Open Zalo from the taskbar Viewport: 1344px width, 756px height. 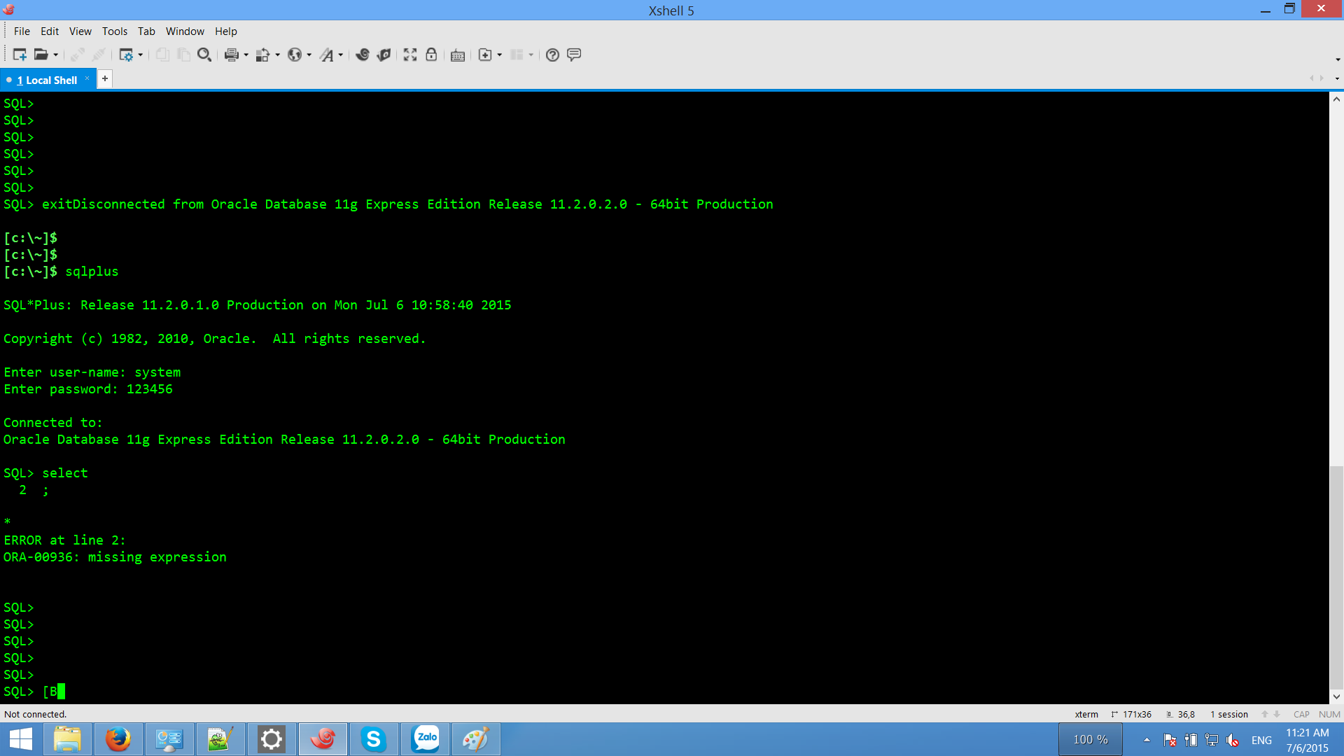[426, 739]
